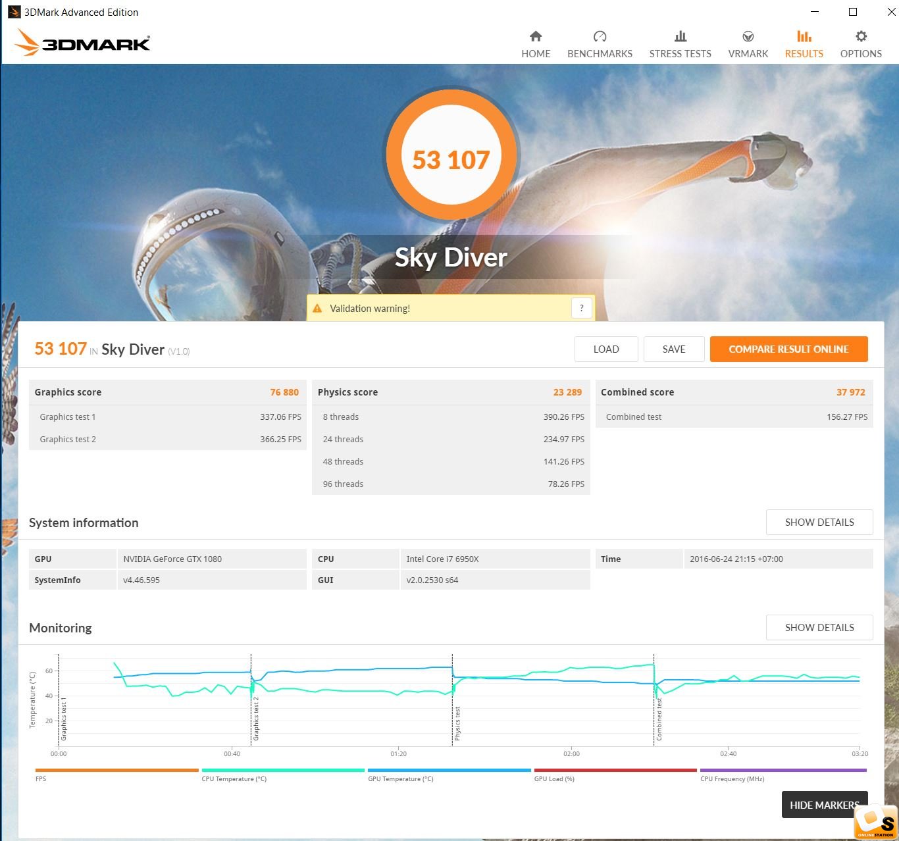Click the Graphics test 1 chart marker
This screenshot has height=841, width=899.
[x=64, y=719]
